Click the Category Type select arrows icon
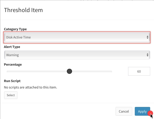154x119 pixels. click(x=147, y=37)
